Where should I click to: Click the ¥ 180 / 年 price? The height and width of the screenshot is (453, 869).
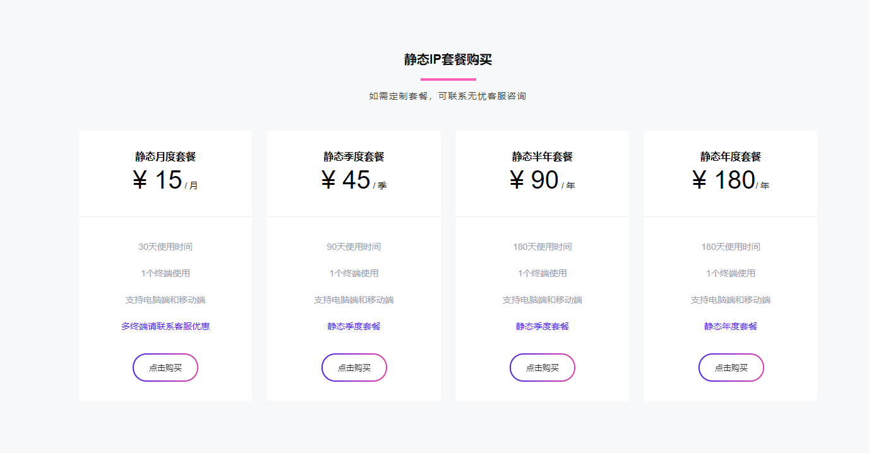coord(731,180)
